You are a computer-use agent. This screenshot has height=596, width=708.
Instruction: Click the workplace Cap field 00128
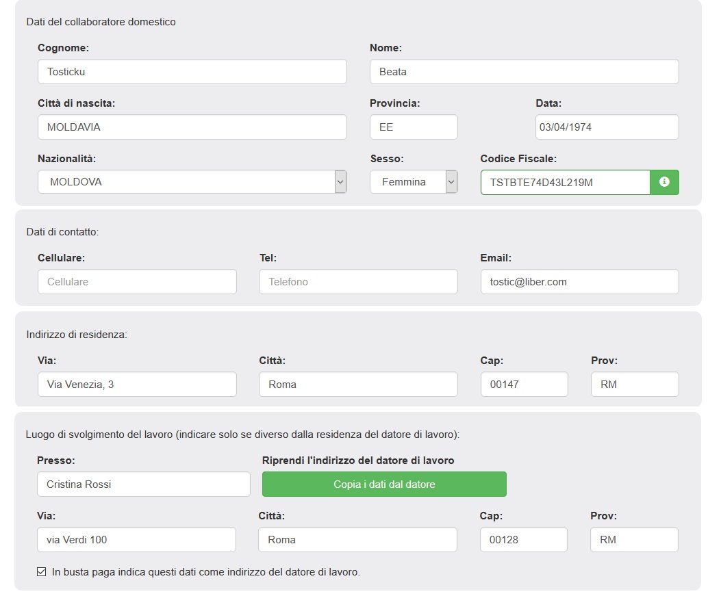pos(523,540)
